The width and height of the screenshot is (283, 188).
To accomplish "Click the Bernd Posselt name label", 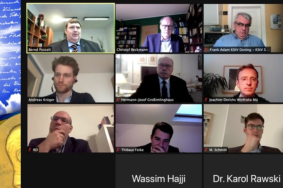I will click(40, 50).
